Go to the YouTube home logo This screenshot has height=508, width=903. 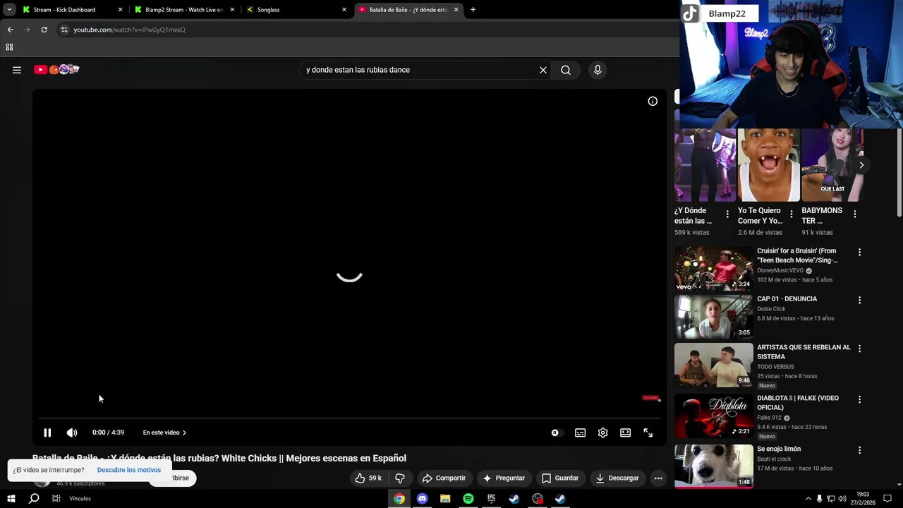point(56,69)
